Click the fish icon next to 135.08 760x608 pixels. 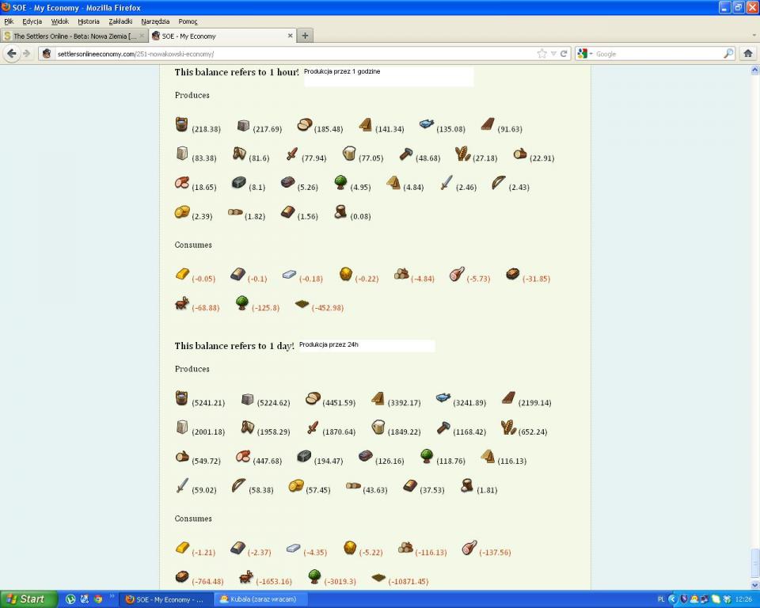click(x=427, y=124)
